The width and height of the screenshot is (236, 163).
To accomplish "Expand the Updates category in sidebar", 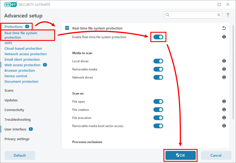I will [x=11, y=100].
